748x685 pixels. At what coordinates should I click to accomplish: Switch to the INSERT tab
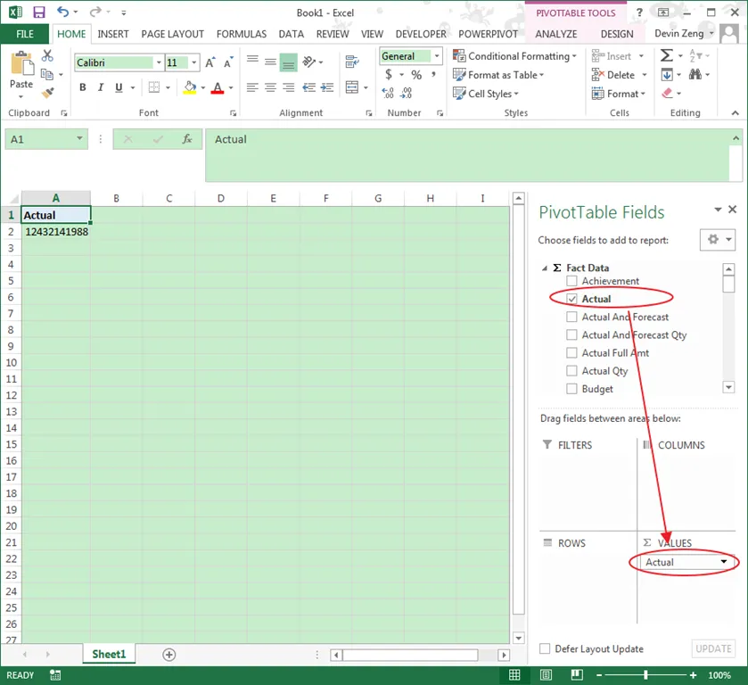[113, 34]
